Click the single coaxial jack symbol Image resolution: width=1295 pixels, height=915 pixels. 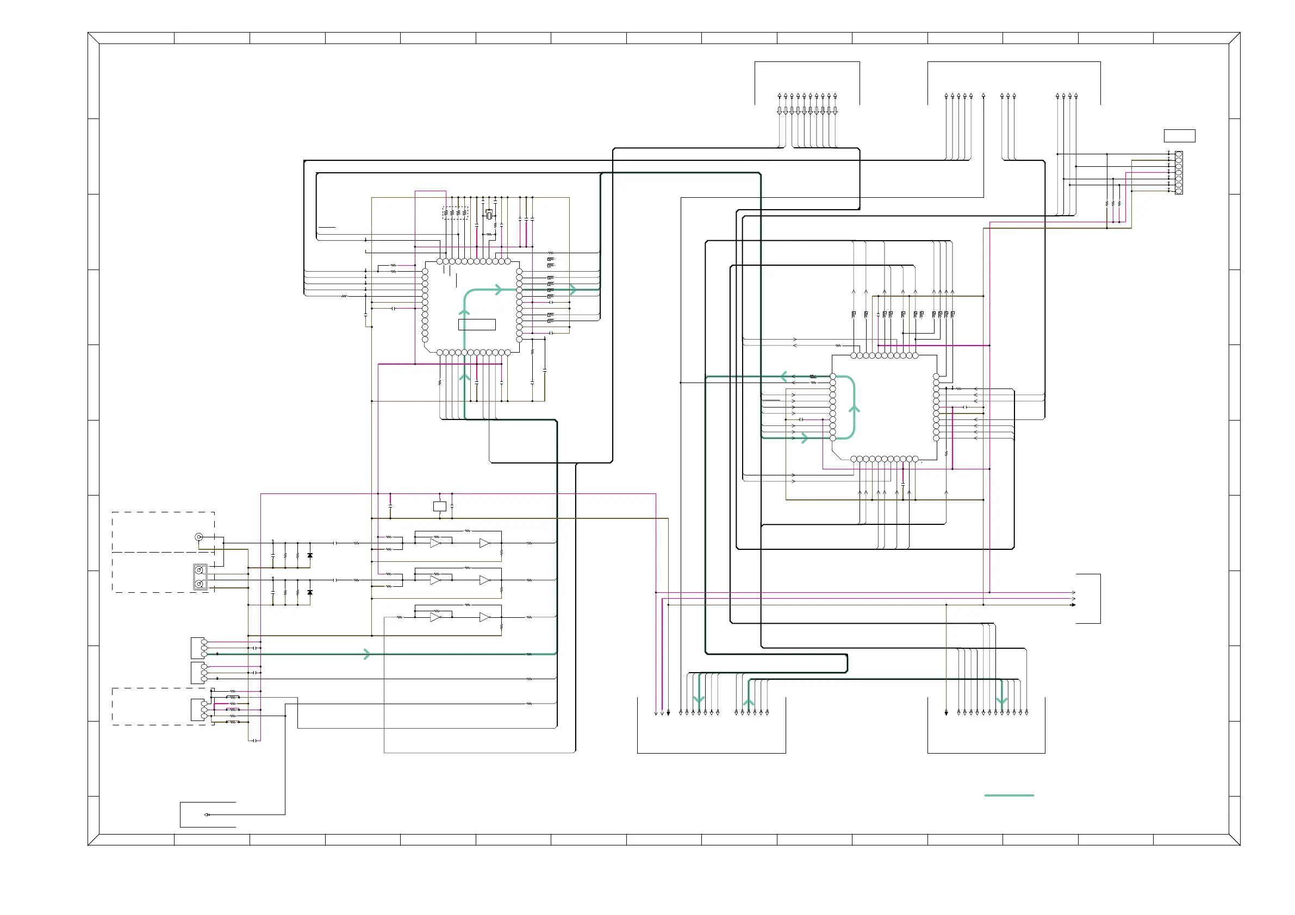(198, 537)
